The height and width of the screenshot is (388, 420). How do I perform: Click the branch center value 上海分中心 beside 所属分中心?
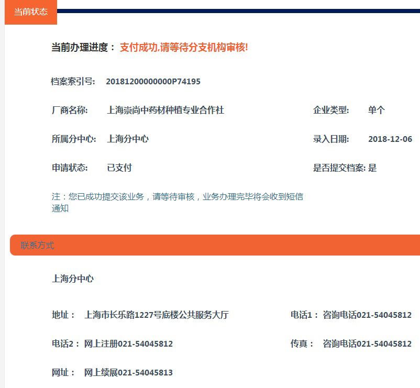127,139
